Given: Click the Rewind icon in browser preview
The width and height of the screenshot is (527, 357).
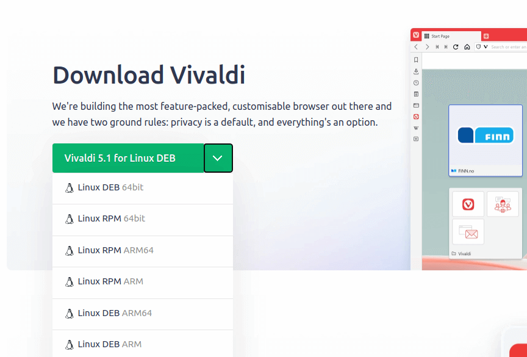Looking at the screenshot, I should coord(437,47).
